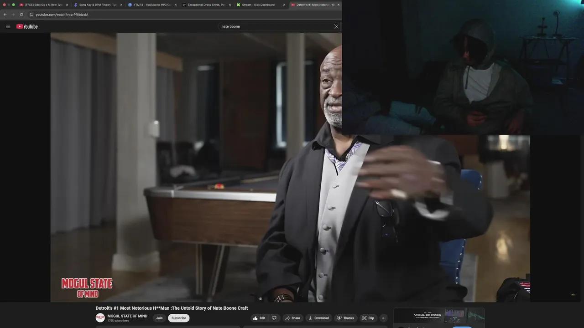Screen dimensions: 584x328
Task: Click the Join button
Action: [x=159, y=318]
